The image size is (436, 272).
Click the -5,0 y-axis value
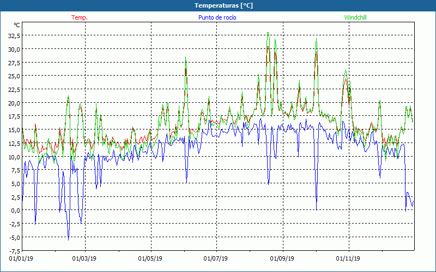(15, 237)
